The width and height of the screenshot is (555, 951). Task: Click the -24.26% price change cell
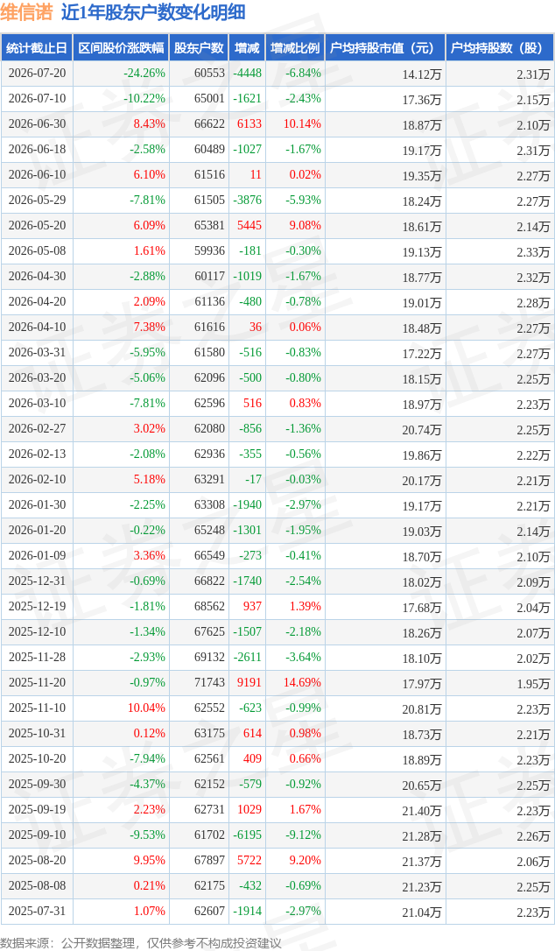pyautogui.click(x=144, y=74)
